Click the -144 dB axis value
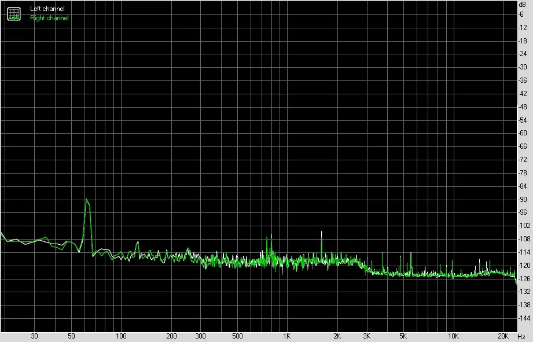 (524, 318)
